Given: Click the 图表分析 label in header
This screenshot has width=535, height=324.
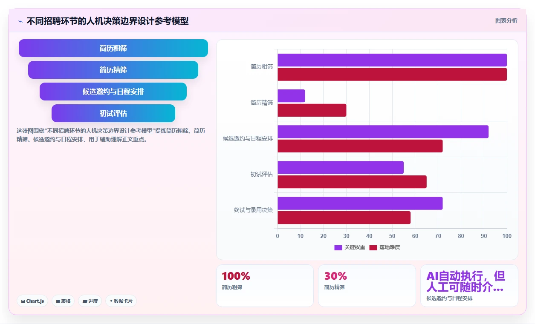Looking at the screenshot, I should (506, 20).
